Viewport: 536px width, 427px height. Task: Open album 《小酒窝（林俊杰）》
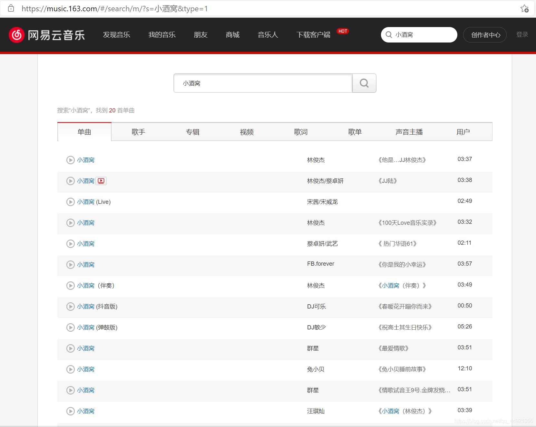(x=405, y=411)
